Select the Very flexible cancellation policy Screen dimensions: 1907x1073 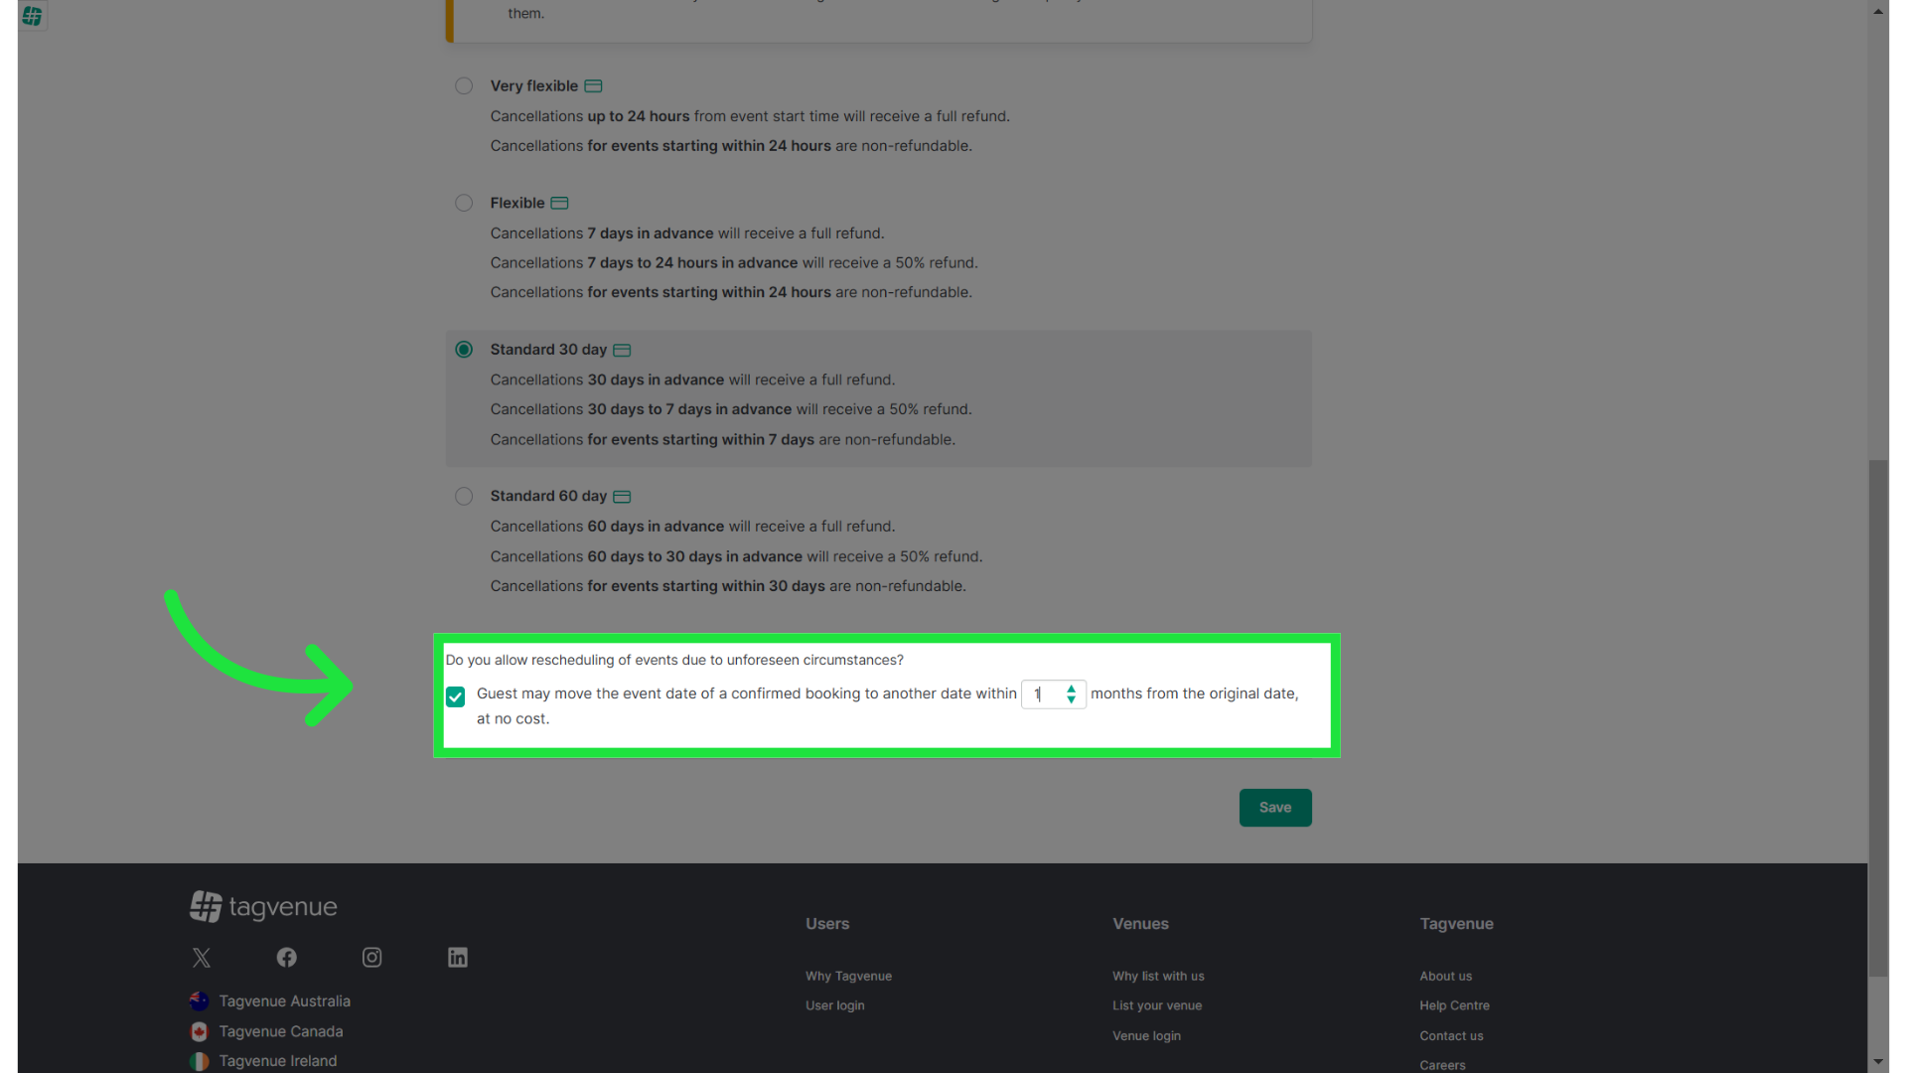tap(464, 86)
